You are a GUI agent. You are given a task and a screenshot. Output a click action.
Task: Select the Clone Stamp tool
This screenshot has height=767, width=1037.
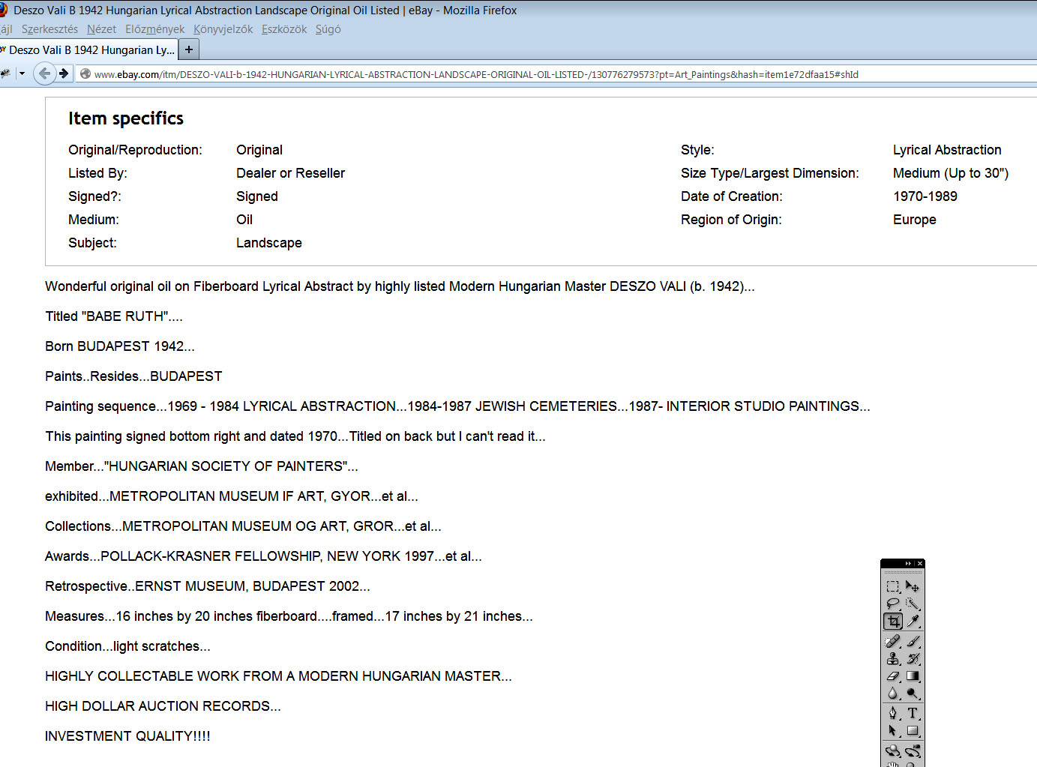pos(892,659)
